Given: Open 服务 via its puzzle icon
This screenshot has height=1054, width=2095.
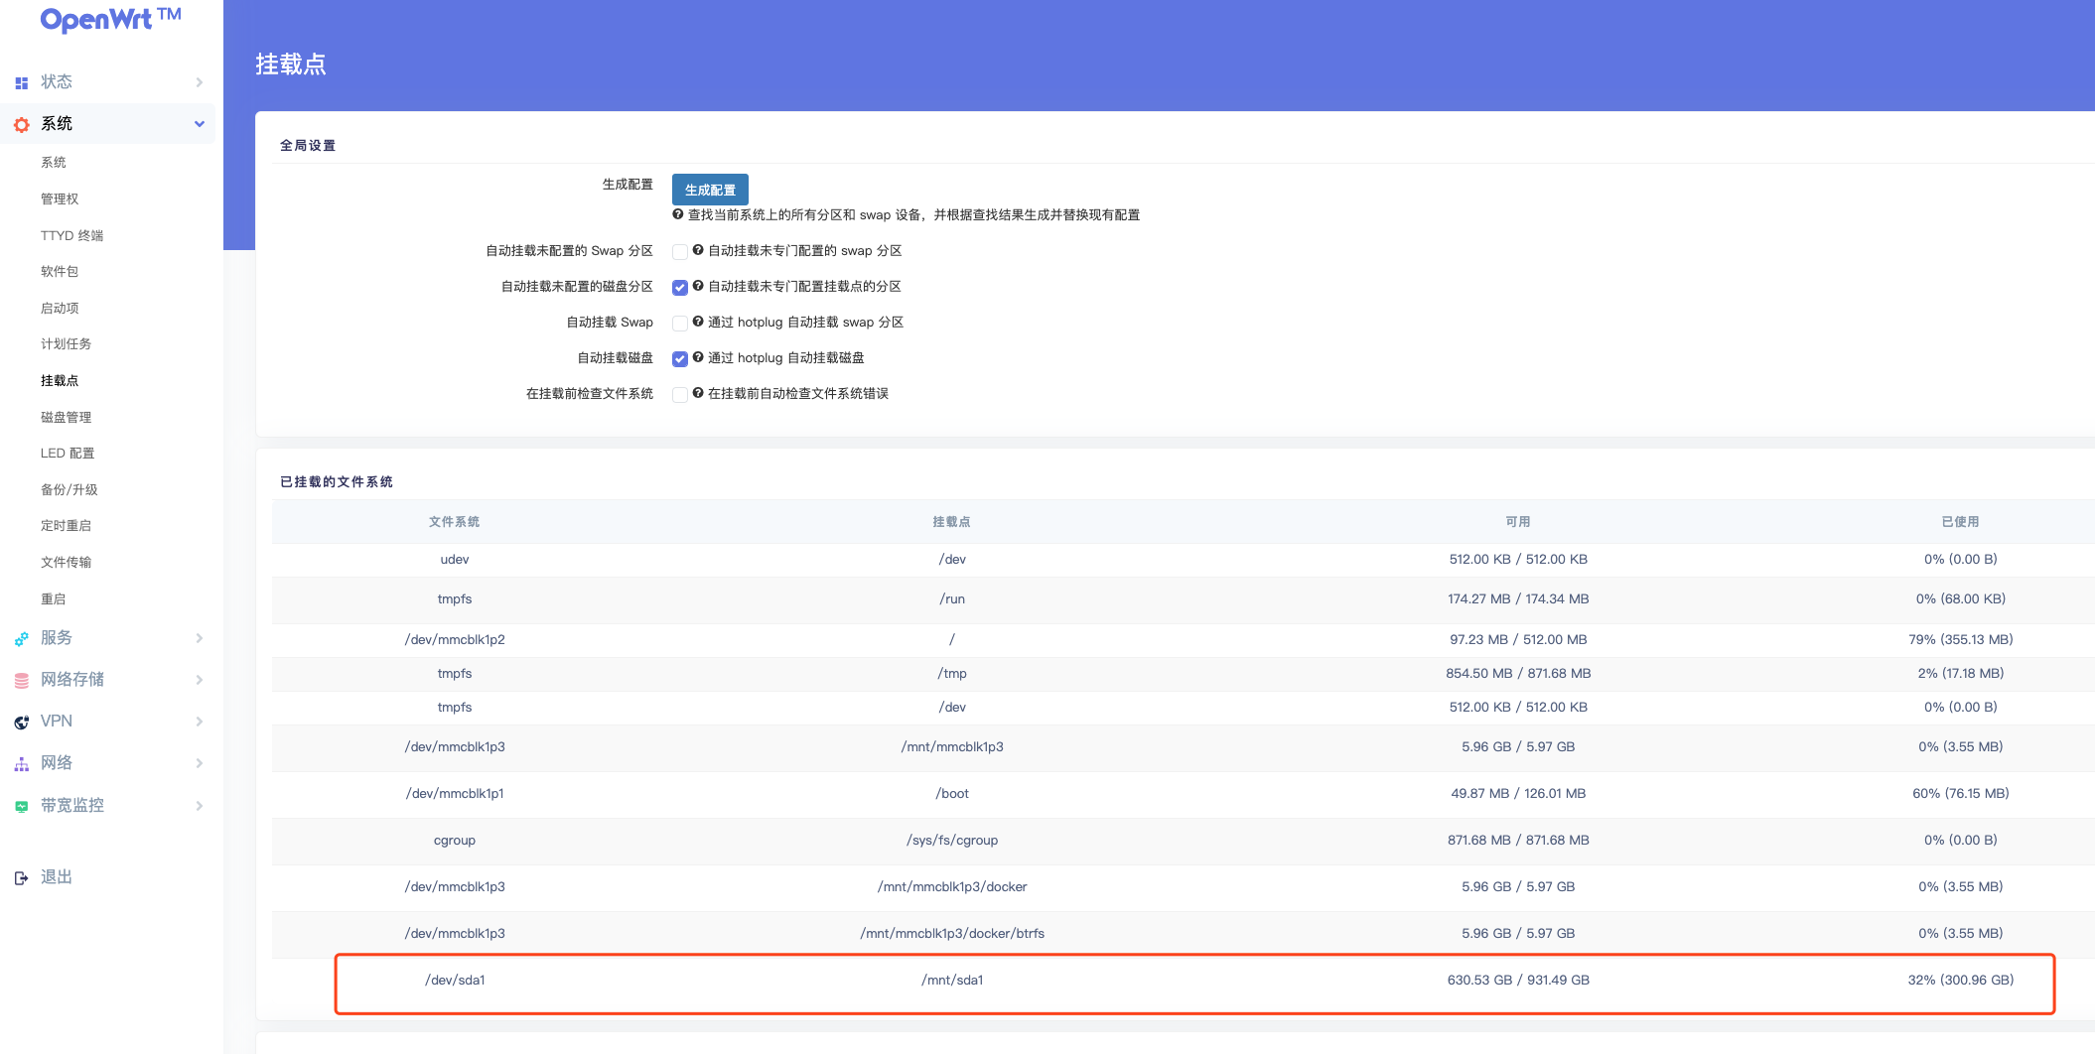Looking at the screenshot, I should coord(20,637).
